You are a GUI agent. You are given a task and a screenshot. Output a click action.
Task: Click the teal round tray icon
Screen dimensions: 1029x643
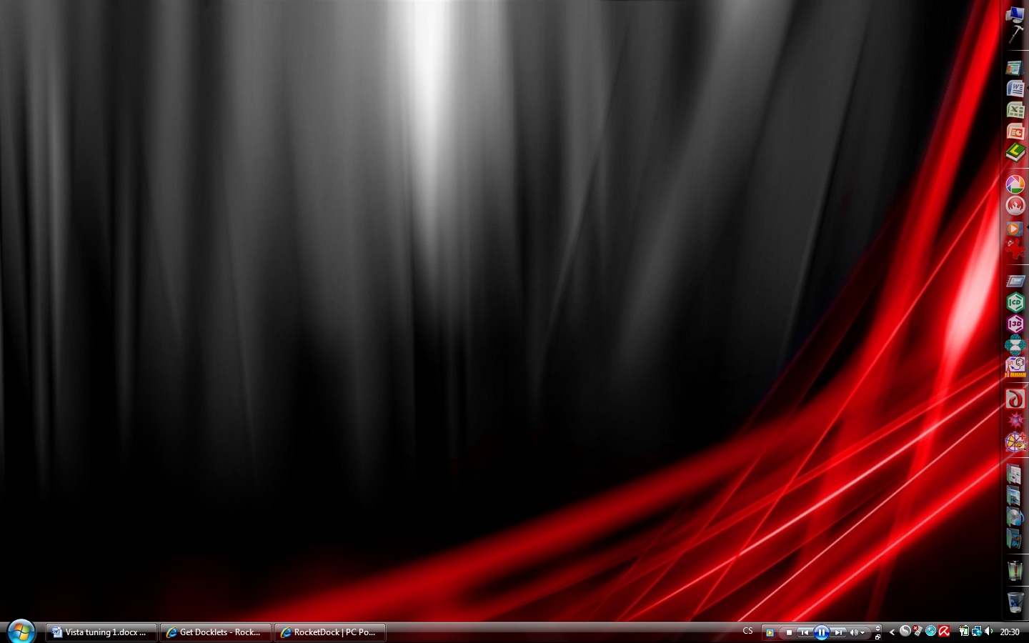[930, 631]
